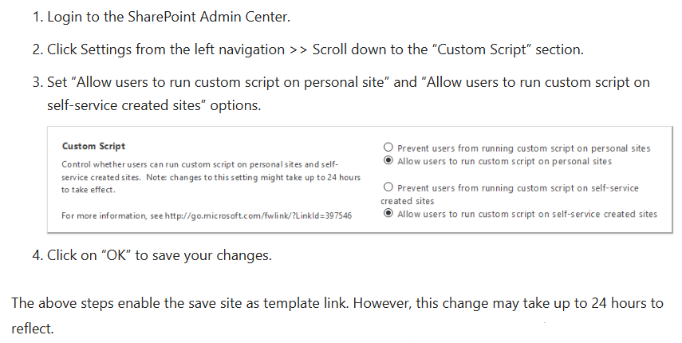Click the bold Custom Script section heading
This screenshot has width=682, height=343.
[x=93, y=146]
